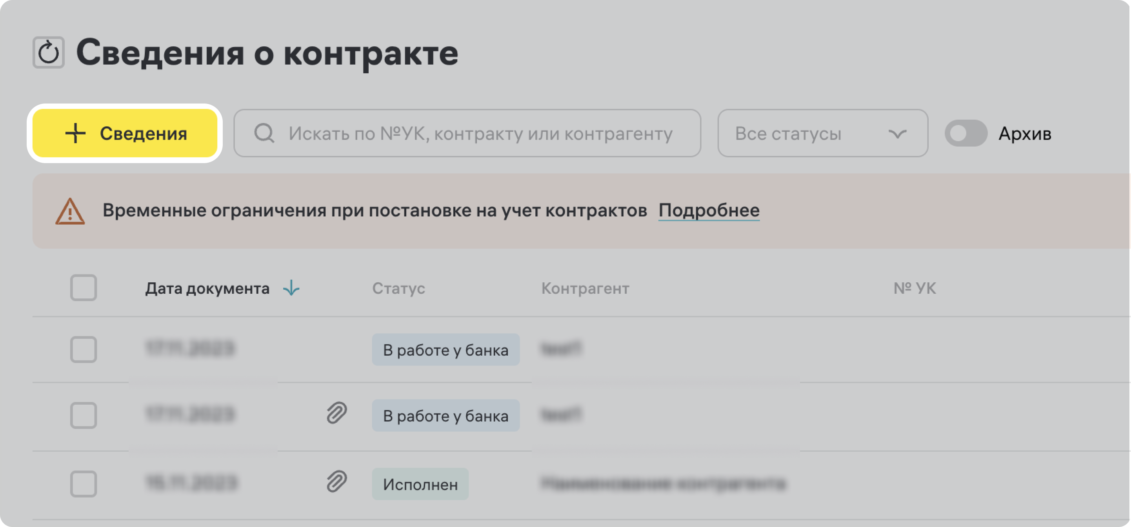
Task: Open the attachment paperclip in second row
Action: click(x=337, y=413)
